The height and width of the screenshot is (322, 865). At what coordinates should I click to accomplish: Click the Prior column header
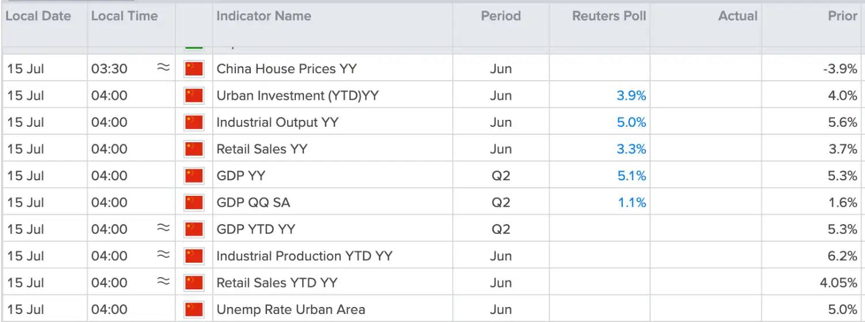(843, 16)
